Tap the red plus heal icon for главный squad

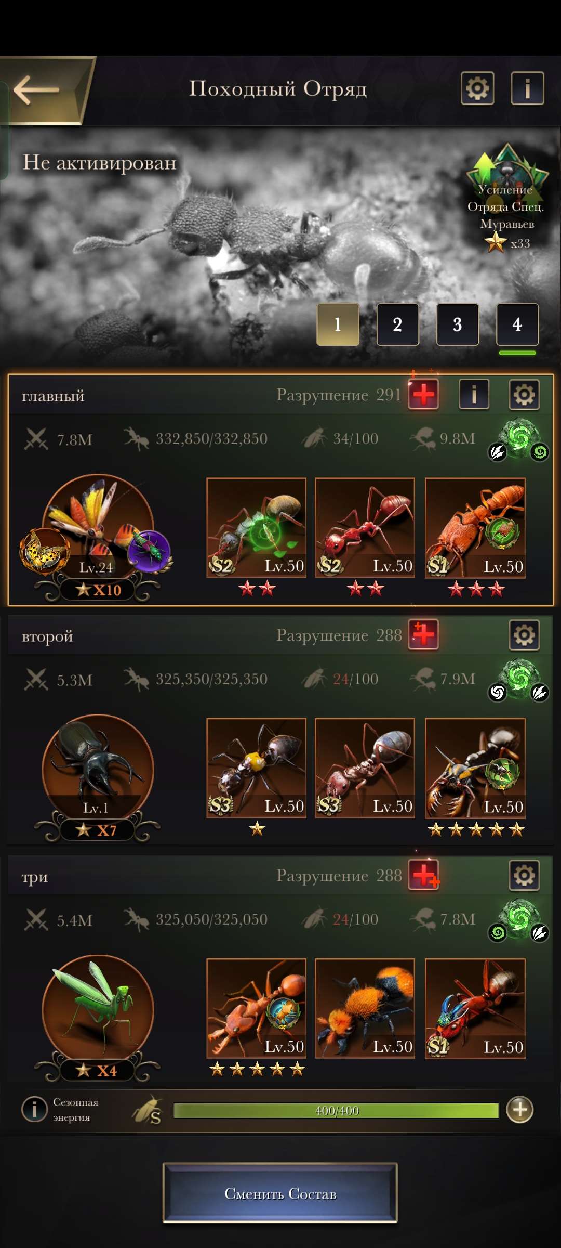click(423, 395)
